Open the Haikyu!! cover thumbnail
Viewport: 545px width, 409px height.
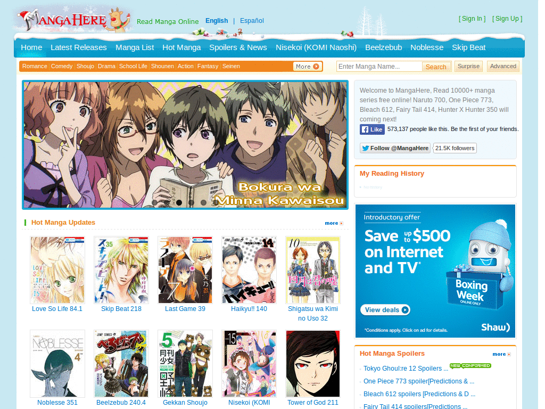click(249, 270)
